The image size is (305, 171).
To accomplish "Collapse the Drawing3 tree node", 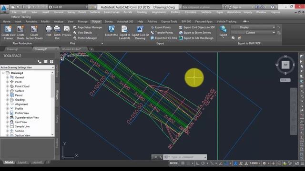I will [x=3, y=73].
